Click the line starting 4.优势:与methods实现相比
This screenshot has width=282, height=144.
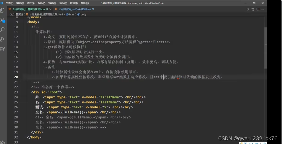(111, 62)
